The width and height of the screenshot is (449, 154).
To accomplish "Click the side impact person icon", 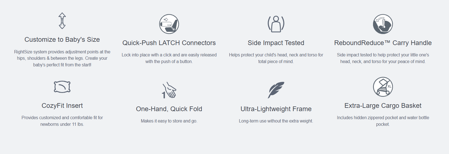I will (x=276, y=24).
